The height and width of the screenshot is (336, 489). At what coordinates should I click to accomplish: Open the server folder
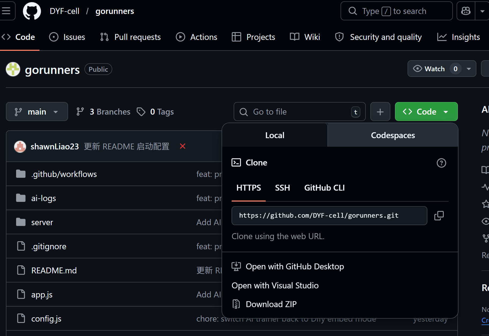pyautogui.click(x=42, y=222)
